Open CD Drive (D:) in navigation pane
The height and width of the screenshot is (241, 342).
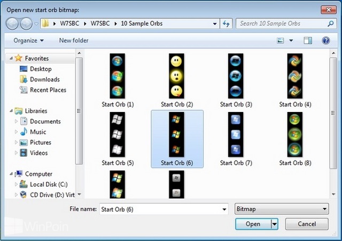(52, 195)
